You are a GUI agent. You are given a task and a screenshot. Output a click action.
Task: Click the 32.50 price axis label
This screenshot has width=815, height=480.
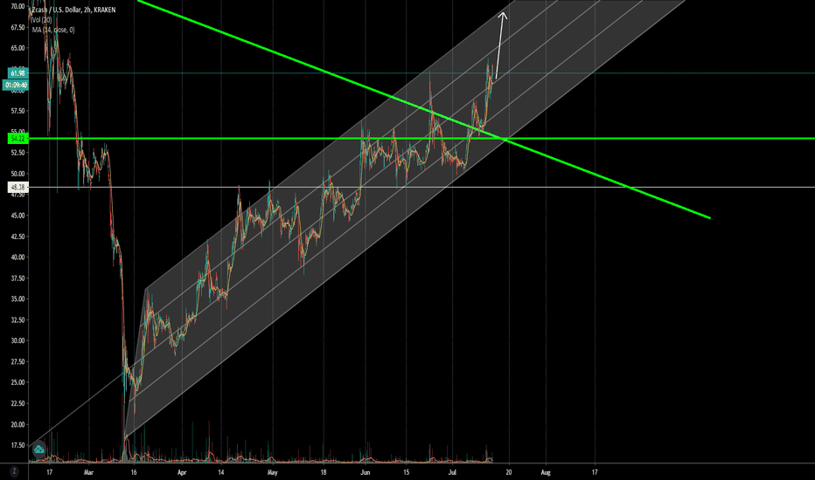click(18, 320)
